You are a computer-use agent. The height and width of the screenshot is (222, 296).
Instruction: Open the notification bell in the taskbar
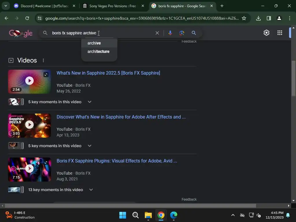(288, 215)
